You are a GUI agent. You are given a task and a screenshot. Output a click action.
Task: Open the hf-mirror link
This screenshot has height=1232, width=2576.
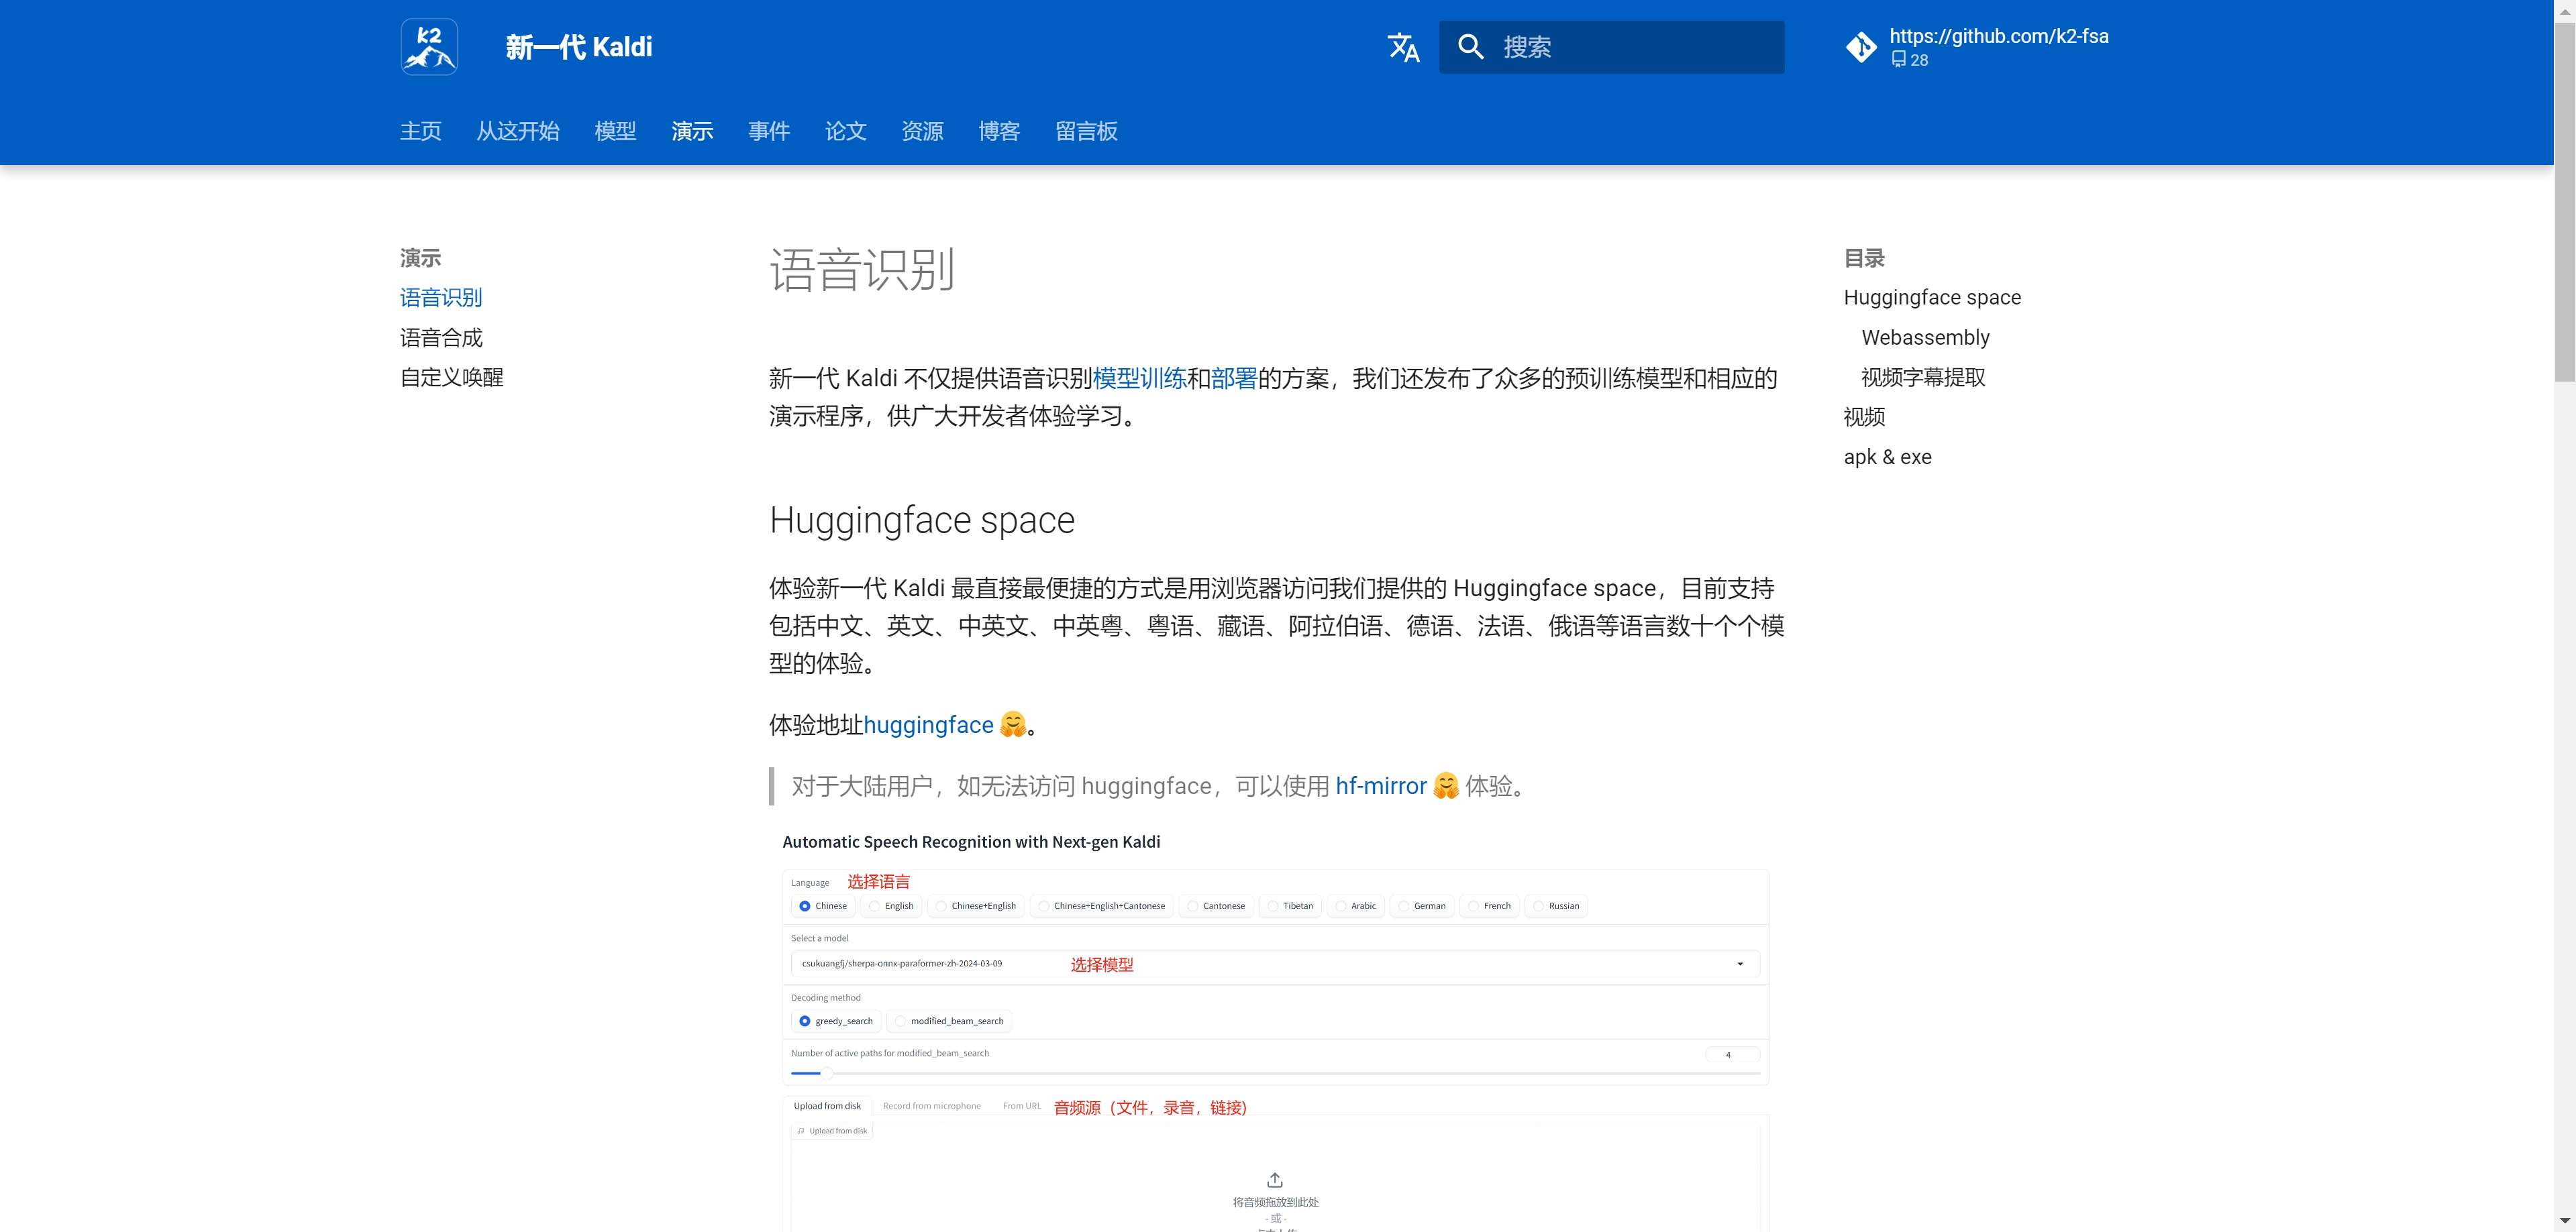point(1380,787)
